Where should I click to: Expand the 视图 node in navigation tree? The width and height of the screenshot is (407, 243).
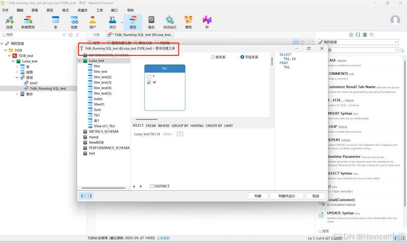pyautogui.click(x=17, y=72)
